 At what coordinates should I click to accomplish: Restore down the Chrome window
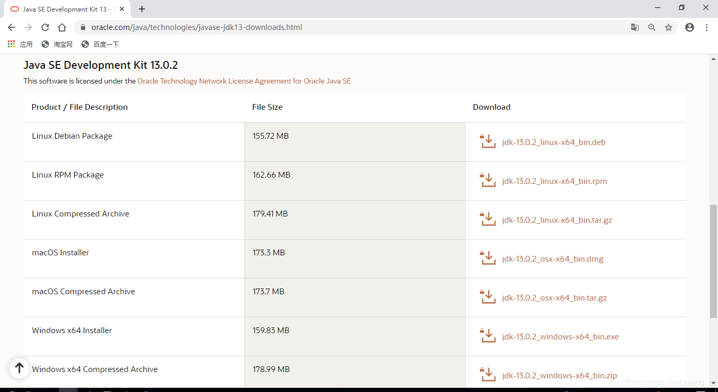(x=682, y=7)
